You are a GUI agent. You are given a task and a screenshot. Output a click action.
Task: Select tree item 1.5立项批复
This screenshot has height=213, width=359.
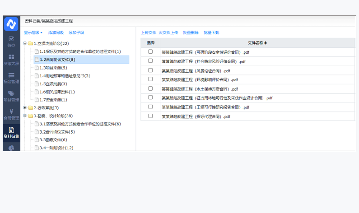coord(53,84)
